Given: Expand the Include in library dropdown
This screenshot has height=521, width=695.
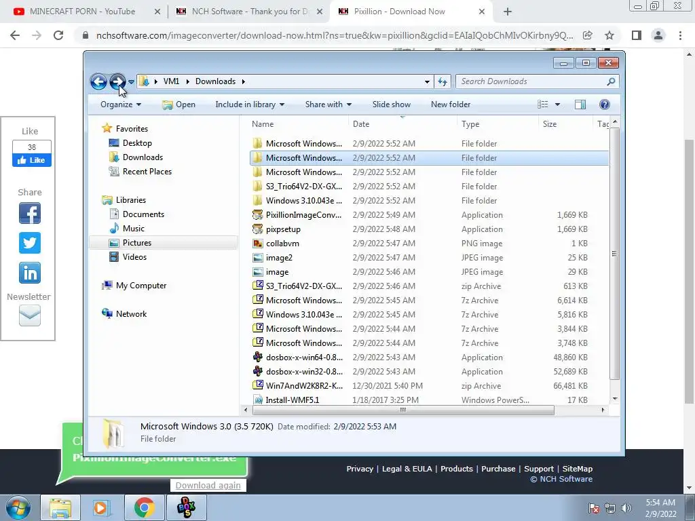Looking at the screenshot, I should tap(250, 104).
